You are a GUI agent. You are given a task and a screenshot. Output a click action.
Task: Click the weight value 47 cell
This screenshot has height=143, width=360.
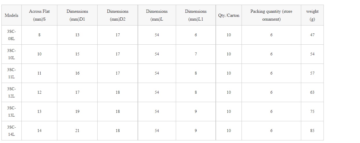coord(312,35)
